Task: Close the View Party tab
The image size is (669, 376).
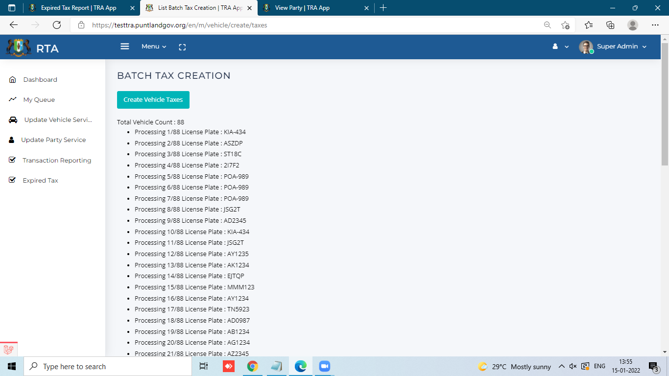Action: pyautogui.click(x=367, y=8)
